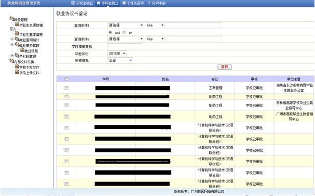Open the 查询条件1 field dropdown
This screenshot has height=196, width=315.
click(x=126, y=25)
